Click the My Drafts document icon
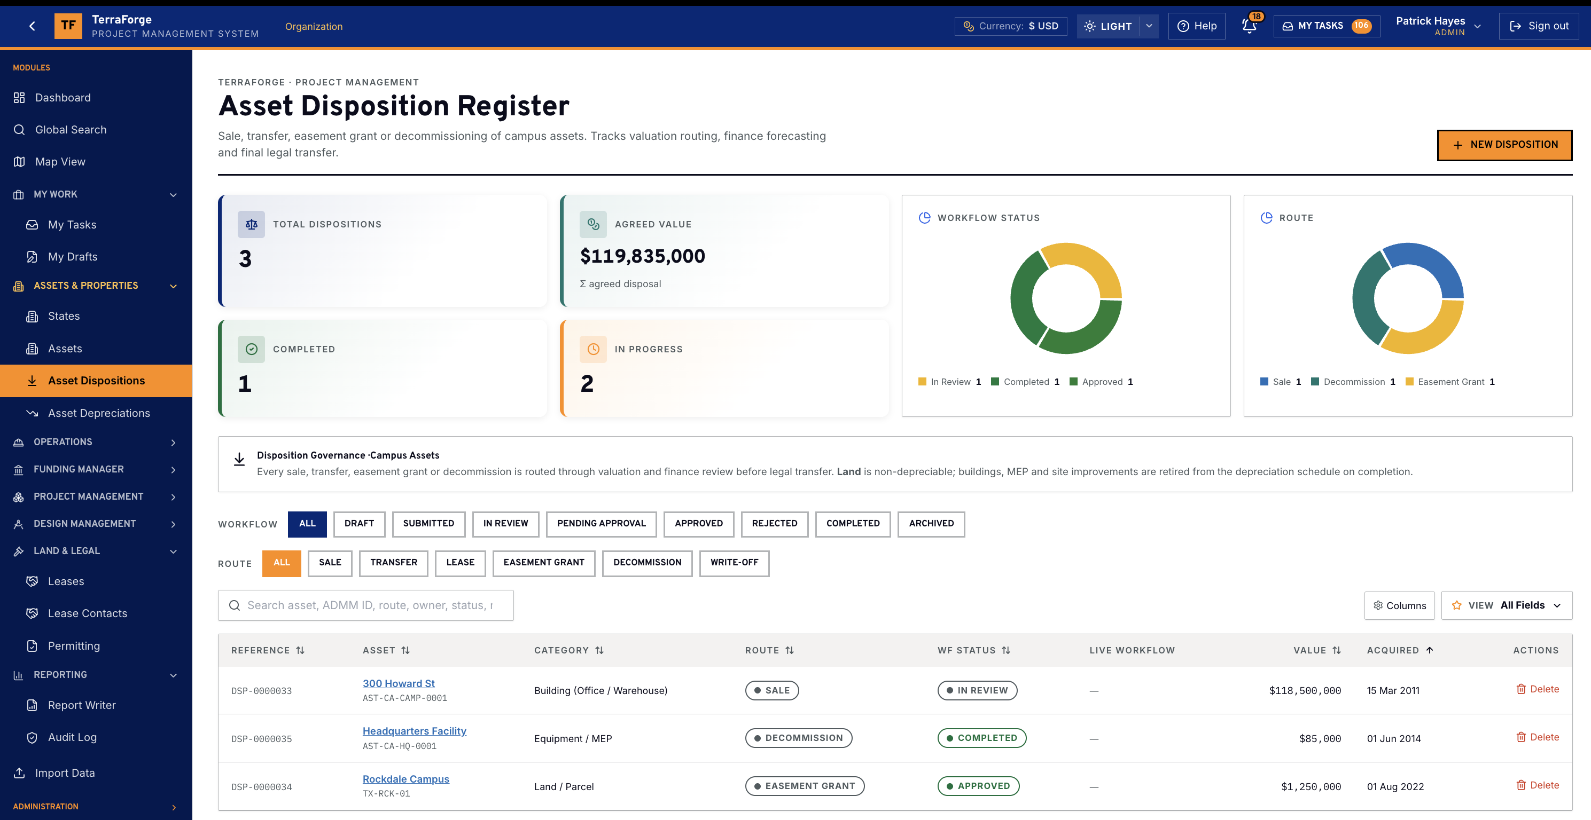This screenshot has height=820, width=1591. point(32,257)
